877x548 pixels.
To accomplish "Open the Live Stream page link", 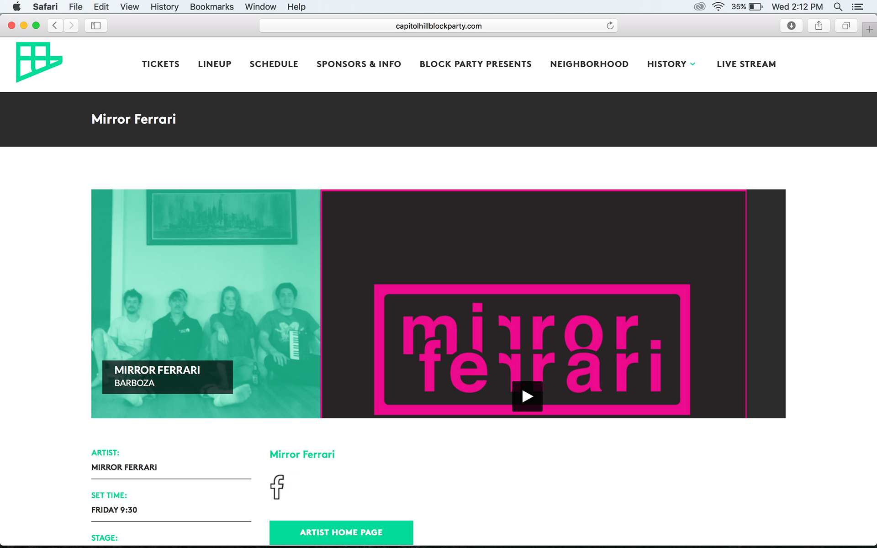I will 746,64.
